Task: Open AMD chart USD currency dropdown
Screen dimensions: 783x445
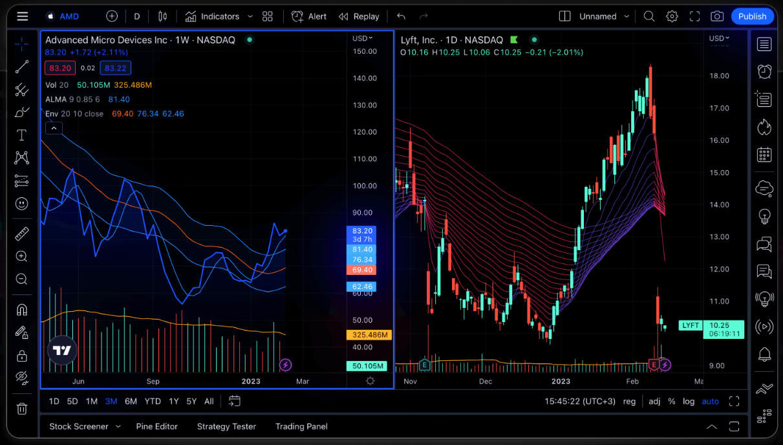Action: click(363, 38)
